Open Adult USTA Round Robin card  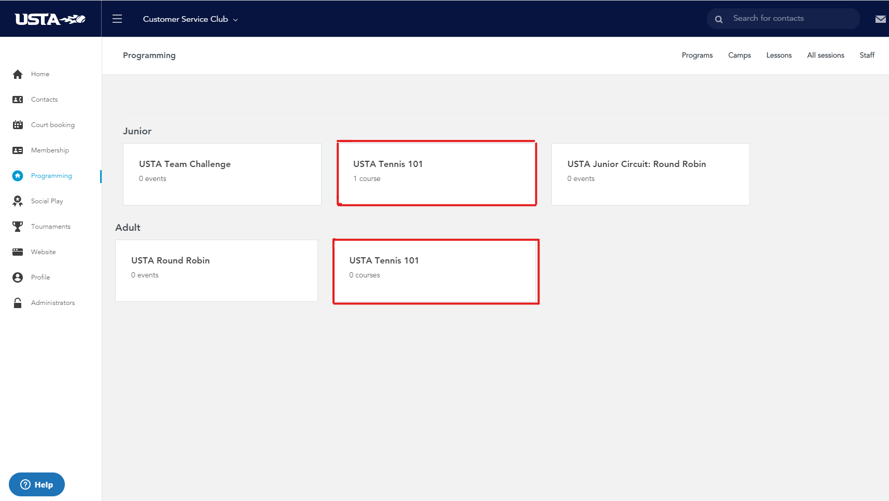pyautogui.click(x=216, y=271)
